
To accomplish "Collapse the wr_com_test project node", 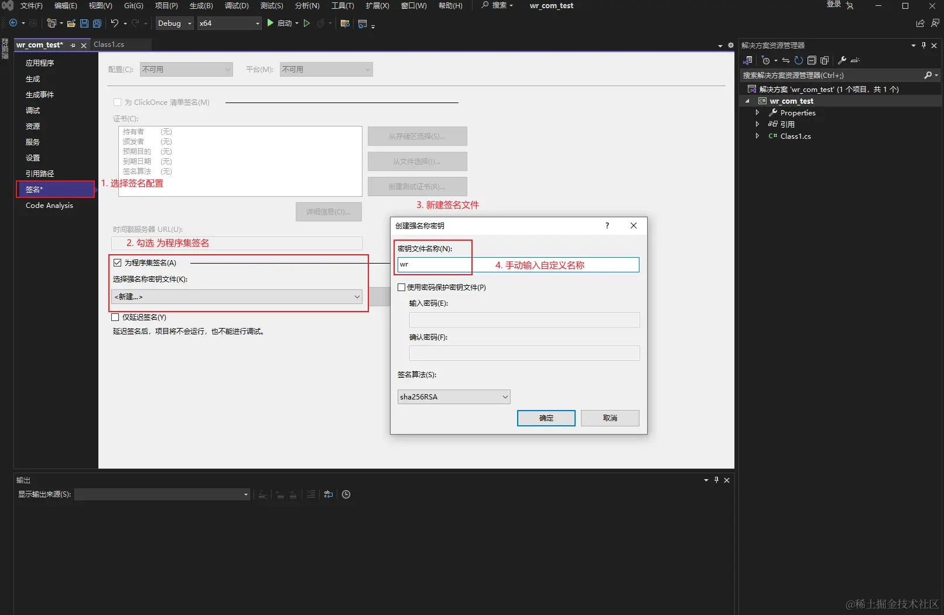I will (x=747, y=101).
